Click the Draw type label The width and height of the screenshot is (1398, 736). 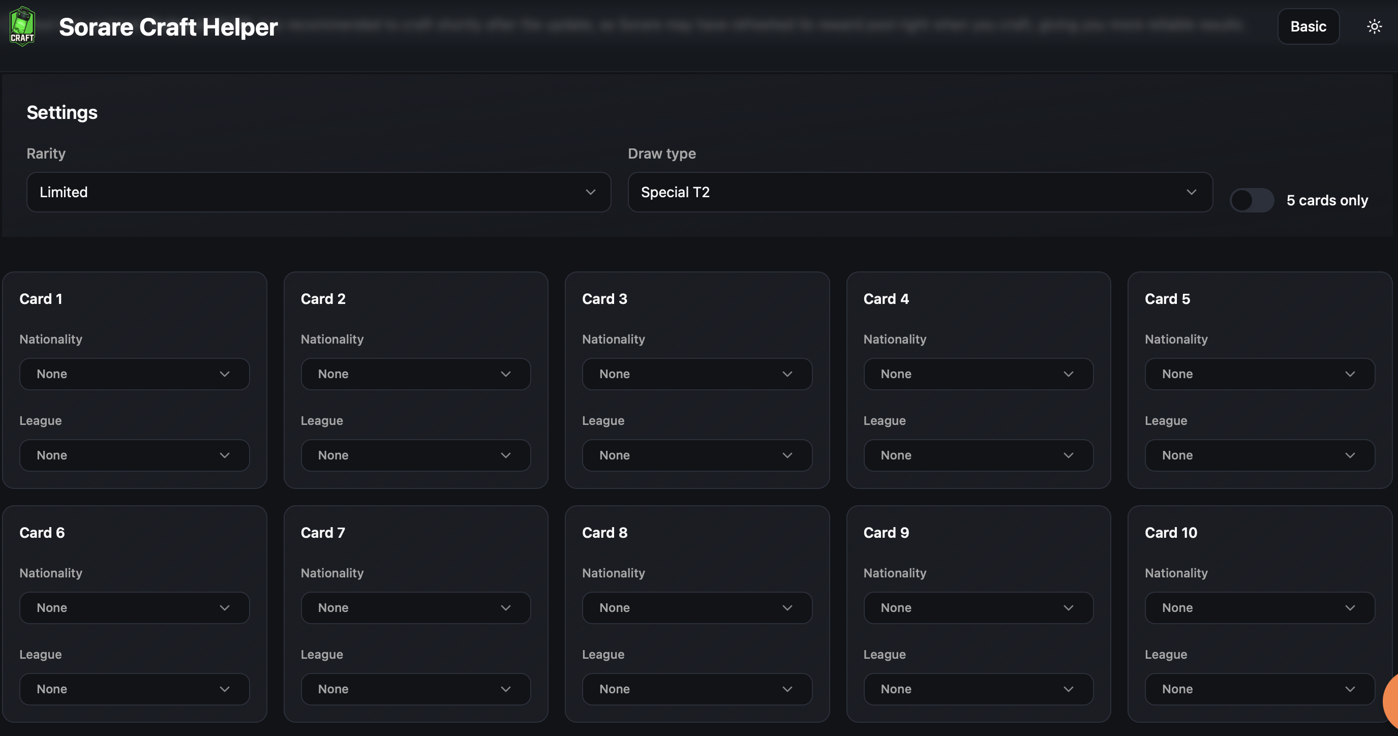[661, 154]
